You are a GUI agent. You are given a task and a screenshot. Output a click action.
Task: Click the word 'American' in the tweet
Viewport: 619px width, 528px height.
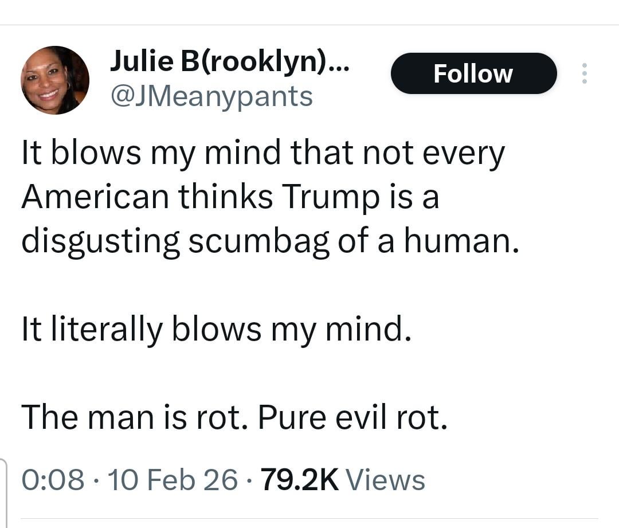pyautogui.click(x=96, y=197)
